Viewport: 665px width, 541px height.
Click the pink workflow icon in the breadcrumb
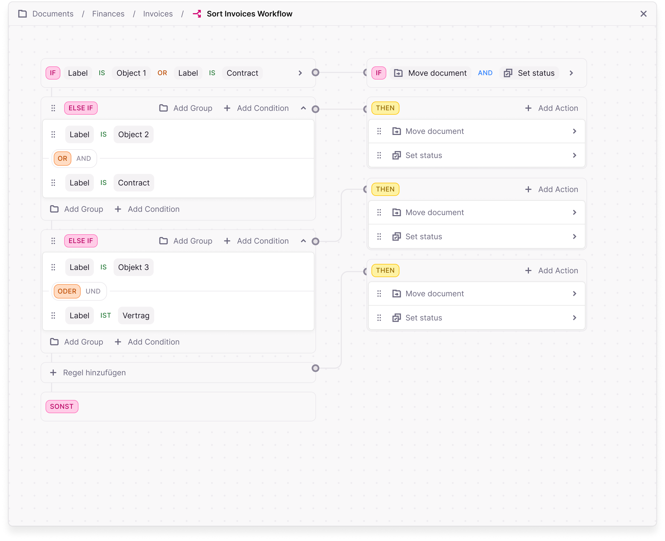click(197, 14)
